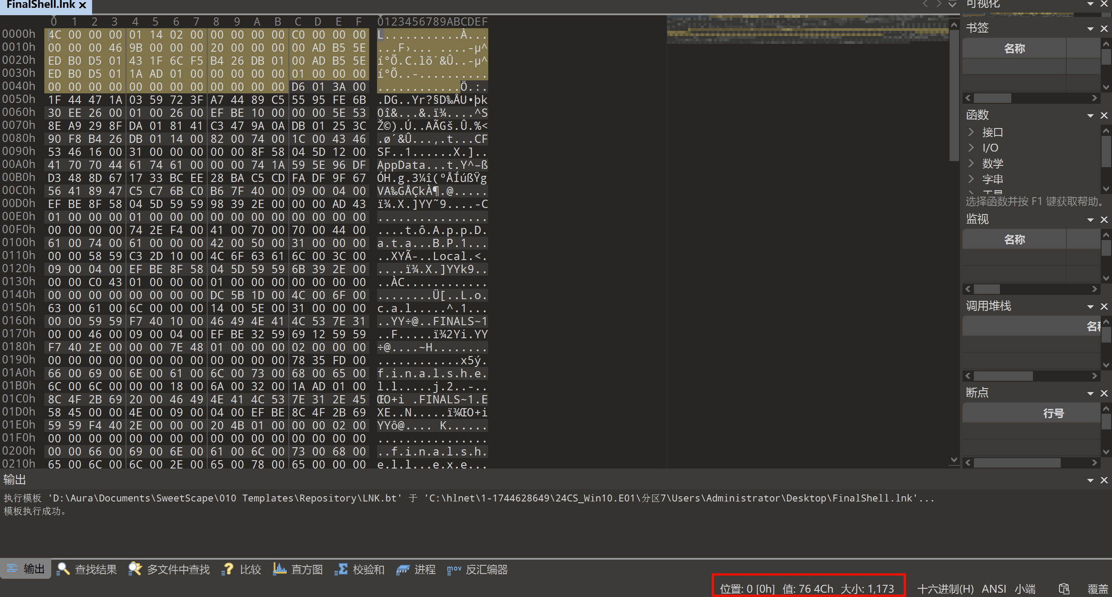Close the 函数 (Functions) panel
This screenshot has width=1112, height=597.
click(1104, 115)
